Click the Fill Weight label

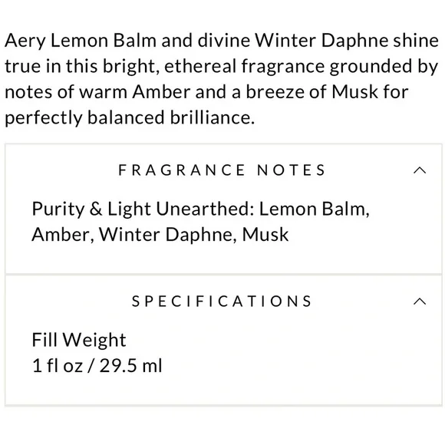coord(79,340)
